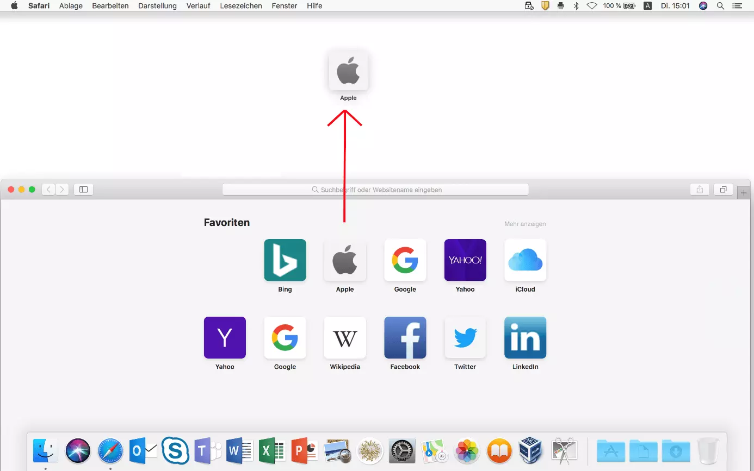Open the Trash in the Dock

coord(708,451)
